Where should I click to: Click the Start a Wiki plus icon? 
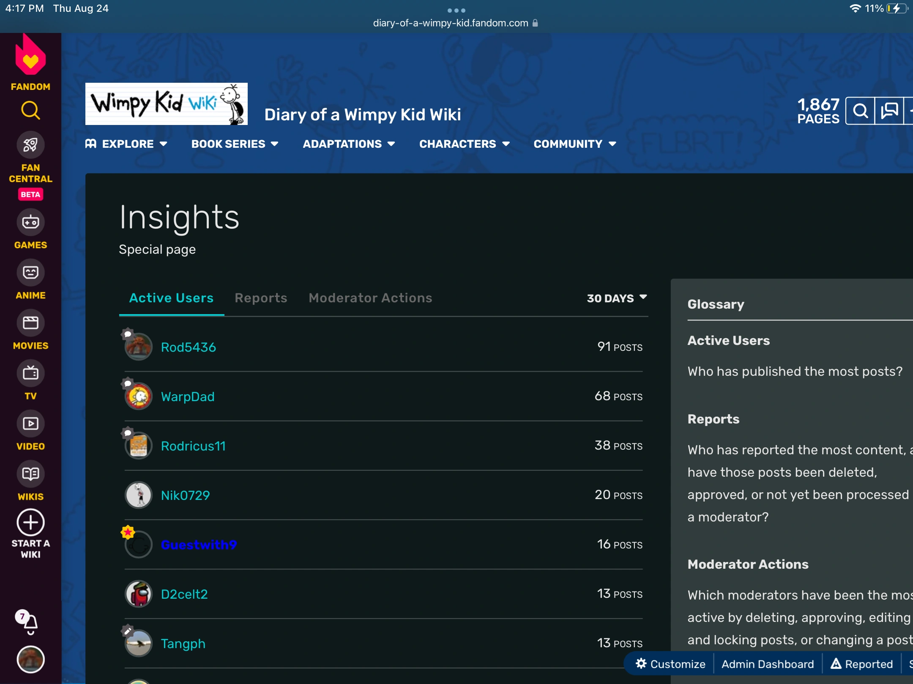pyautogui.click(x=30, y=523)
